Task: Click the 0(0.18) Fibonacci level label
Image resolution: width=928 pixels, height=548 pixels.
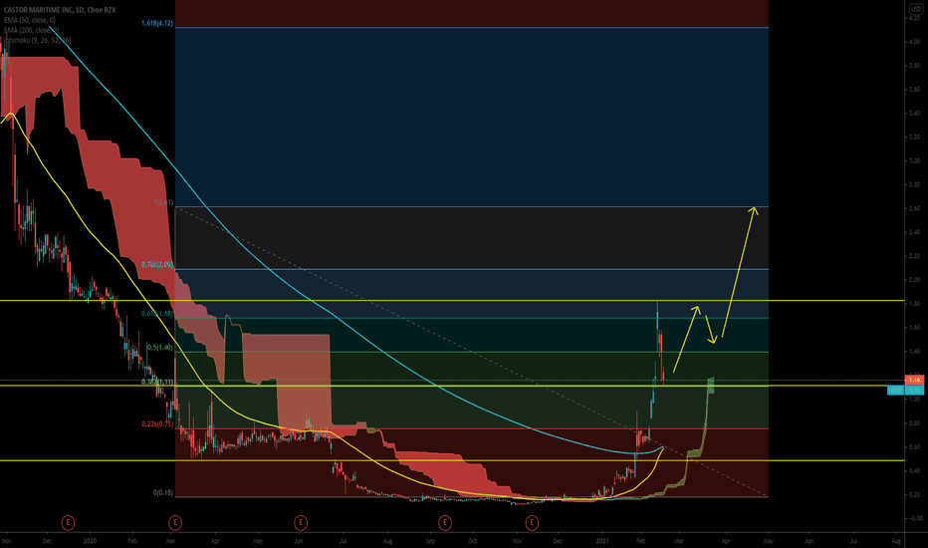Action: (163, 493)
